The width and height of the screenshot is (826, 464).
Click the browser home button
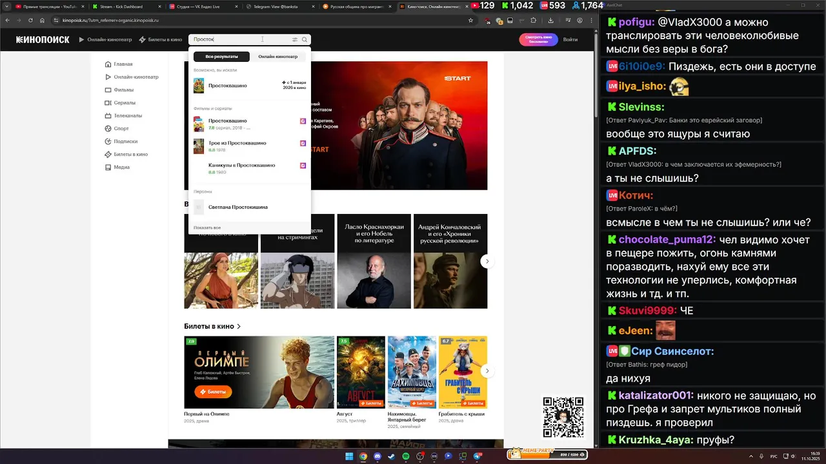43,20
